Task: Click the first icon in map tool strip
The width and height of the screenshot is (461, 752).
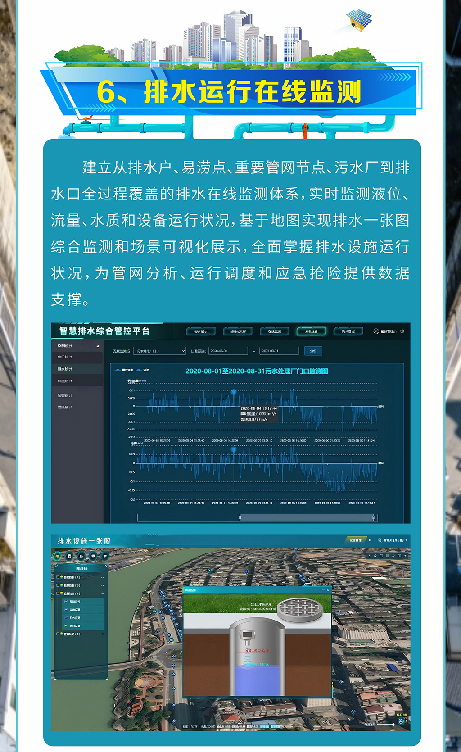Action: coord(370,556)
